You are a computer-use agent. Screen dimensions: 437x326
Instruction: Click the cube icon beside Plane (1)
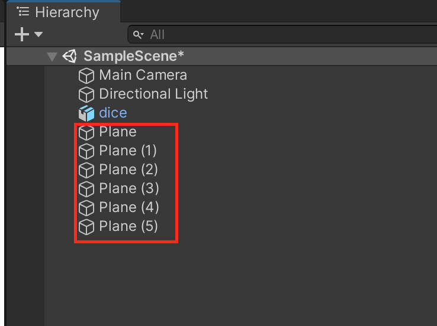pos(87,151)
